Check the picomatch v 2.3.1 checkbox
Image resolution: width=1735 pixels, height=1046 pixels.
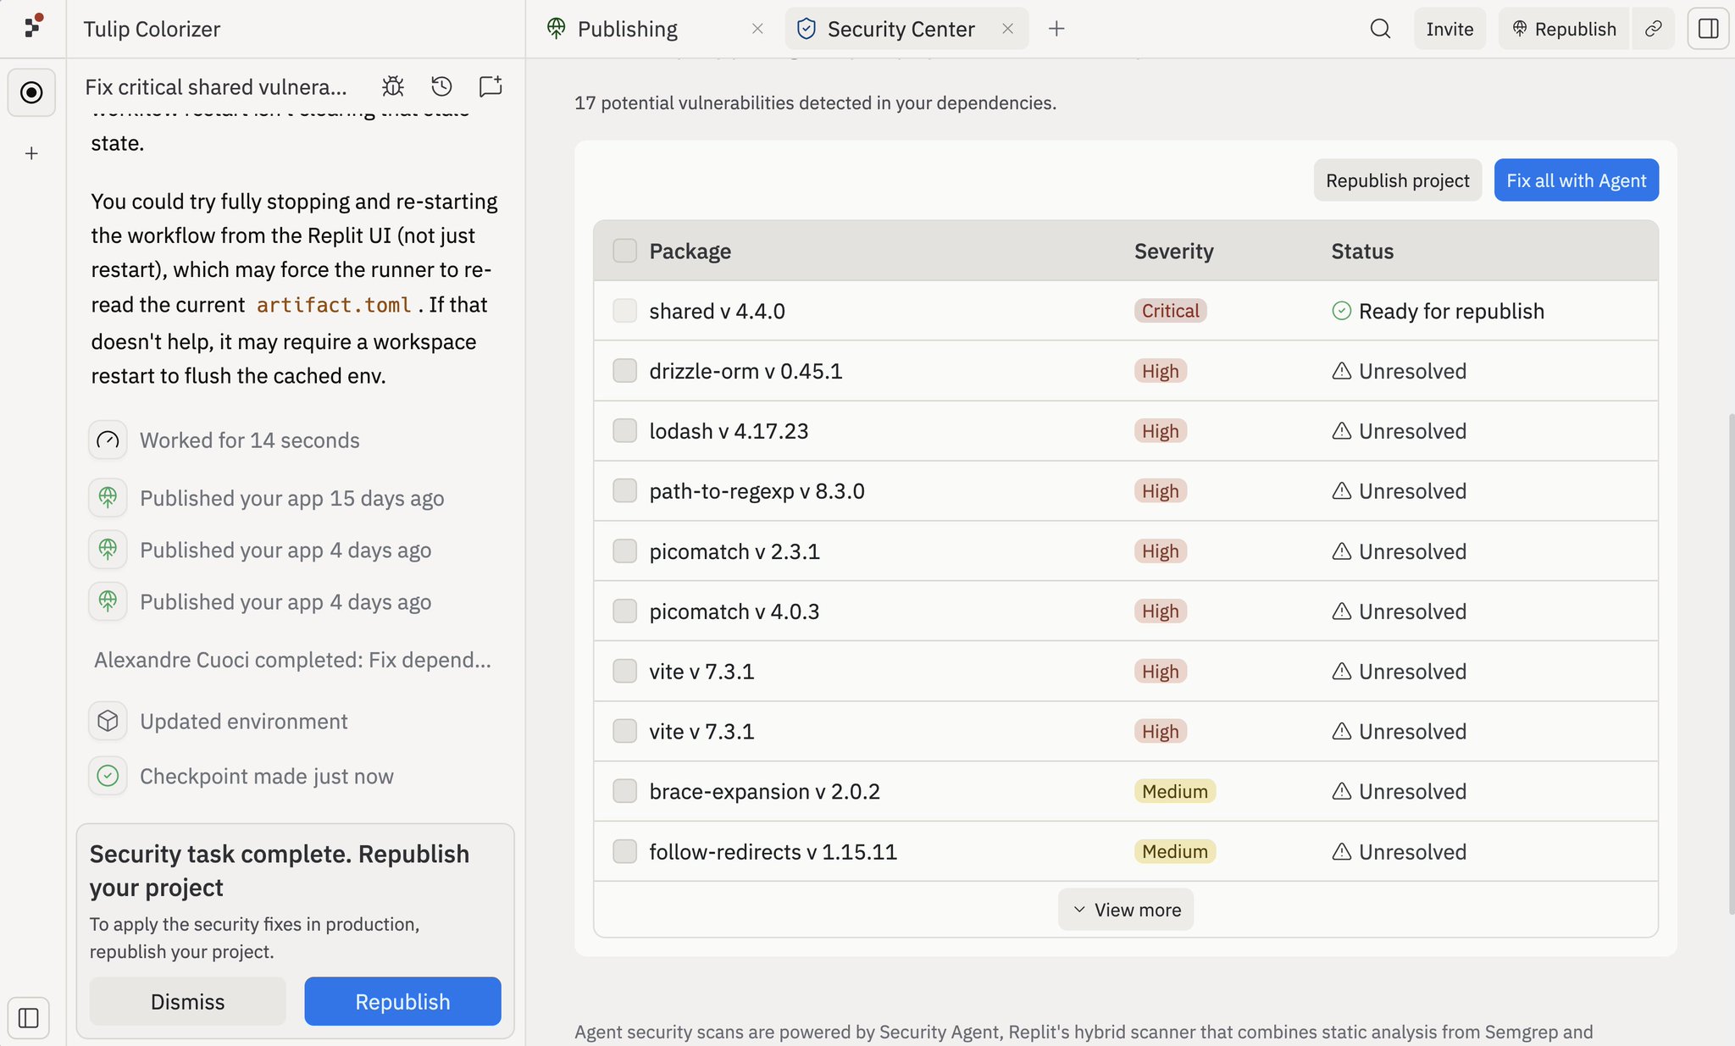pos(624,551)
